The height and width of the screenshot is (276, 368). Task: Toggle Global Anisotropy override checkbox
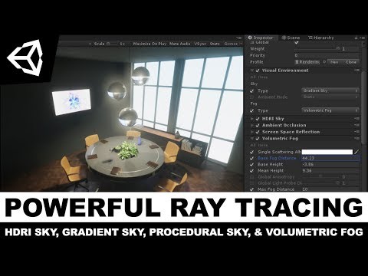[x=252, y=177]
